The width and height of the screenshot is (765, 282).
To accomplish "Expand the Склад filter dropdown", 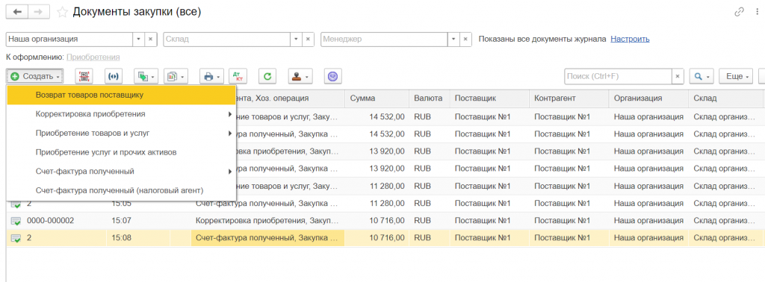I will pos(296,39).
